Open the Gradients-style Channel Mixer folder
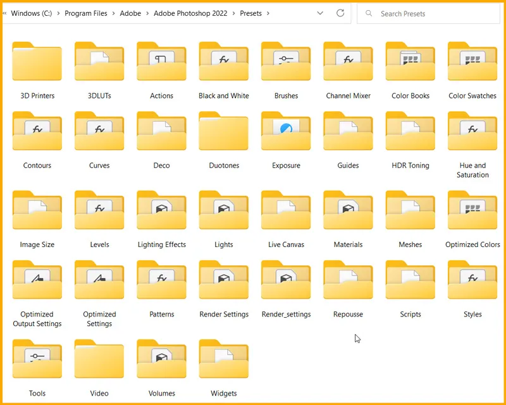This screenshot has height=405, width=506. coord(348,62)
